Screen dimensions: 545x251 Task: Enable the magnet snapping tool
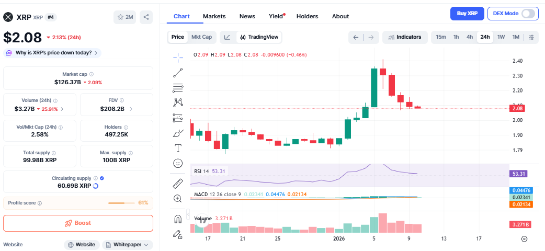pyautogui.click(x=178, y=219)
